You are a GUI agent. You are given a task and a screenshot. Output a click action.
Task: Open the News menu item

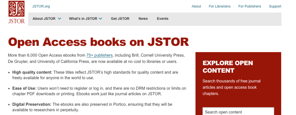pos(143,19)
